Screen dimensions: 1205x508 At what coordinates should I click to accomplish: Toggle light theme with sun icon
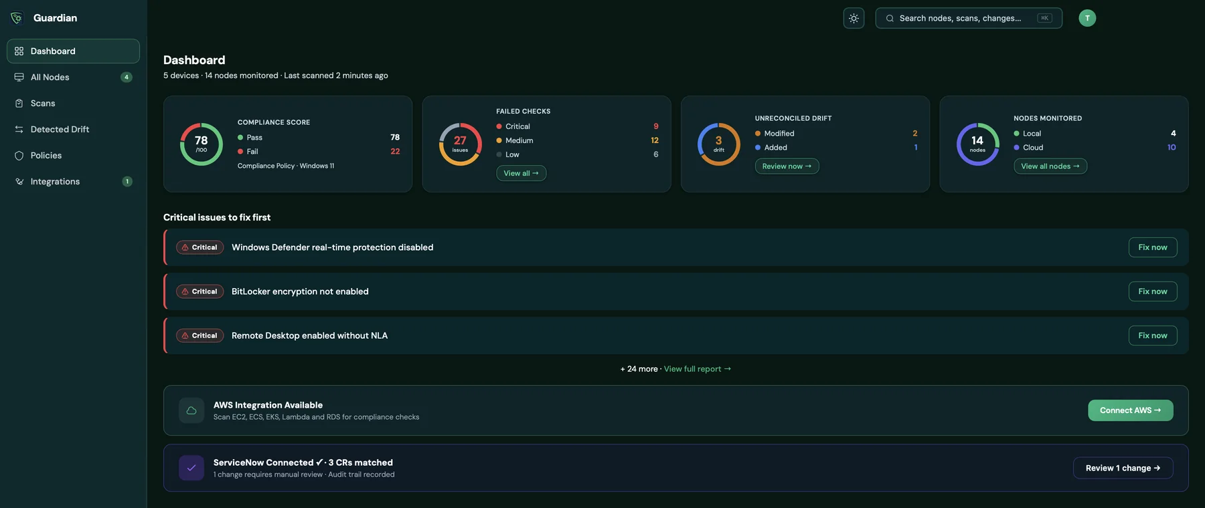(x=854, y=18)
